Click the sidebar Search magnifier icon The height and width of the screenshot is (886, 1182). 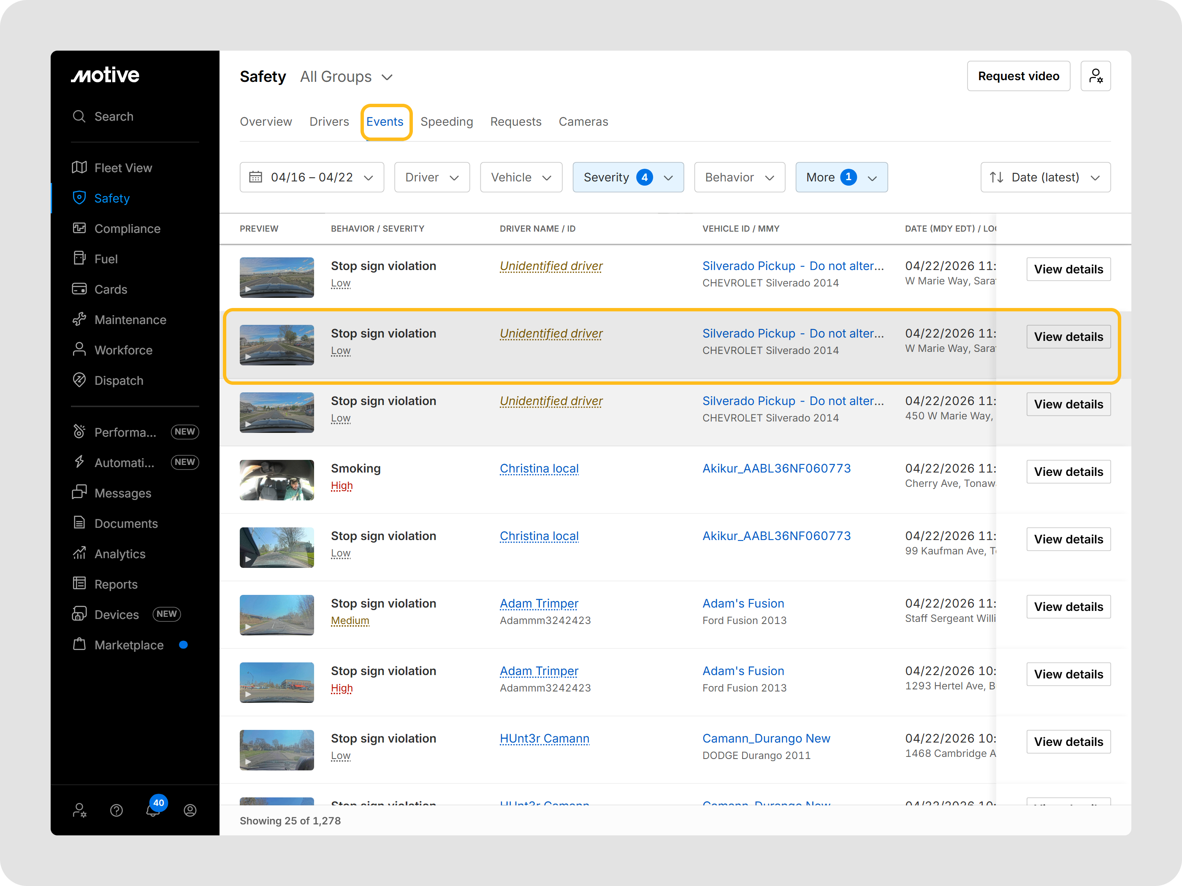[79, 116]
